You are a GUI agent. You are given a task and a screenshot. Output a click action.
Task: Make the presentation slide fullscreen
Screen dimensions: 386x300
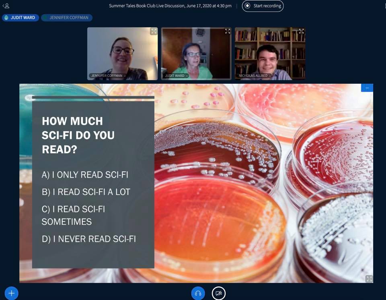tap(369, 279)
